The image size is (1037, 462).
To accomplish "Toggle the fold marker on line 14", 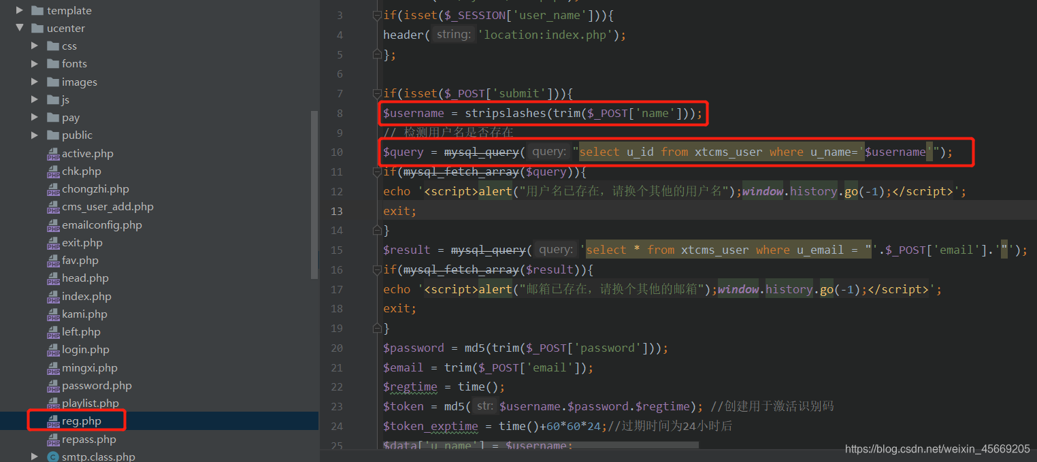I will pos(377,230).
